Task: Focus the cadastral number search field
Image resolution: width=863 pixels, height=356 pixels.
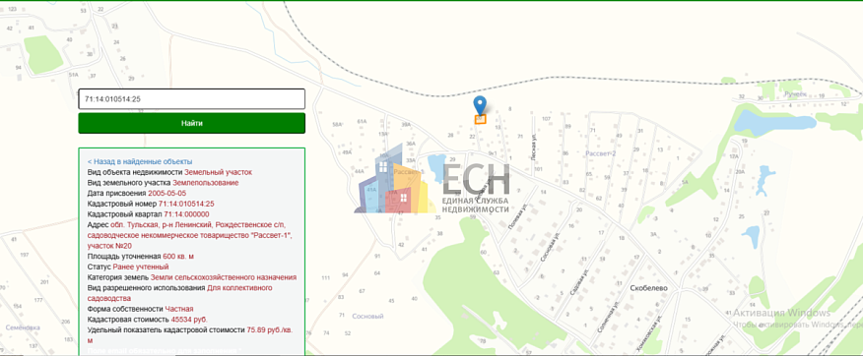Action: 191,99
